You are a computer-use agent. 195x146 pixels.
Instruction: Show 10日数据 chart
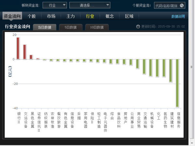point(97,27)
